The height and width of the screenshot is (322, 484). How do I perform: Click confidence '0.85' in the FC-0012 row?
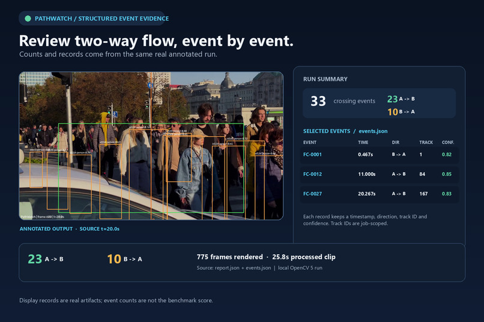pyautogui.click(x=447, y=174)
